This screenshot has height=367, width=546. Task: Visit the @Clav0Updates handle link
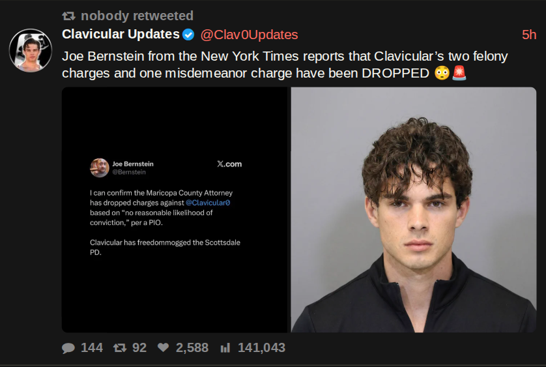tap(250, 35)
